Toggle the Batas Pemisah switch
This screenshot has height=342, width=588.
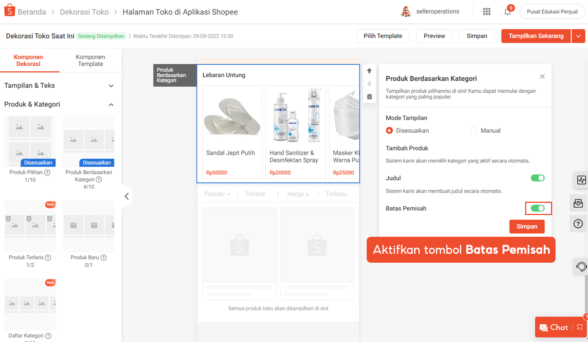pyautogui.click(x=538, y=208)
